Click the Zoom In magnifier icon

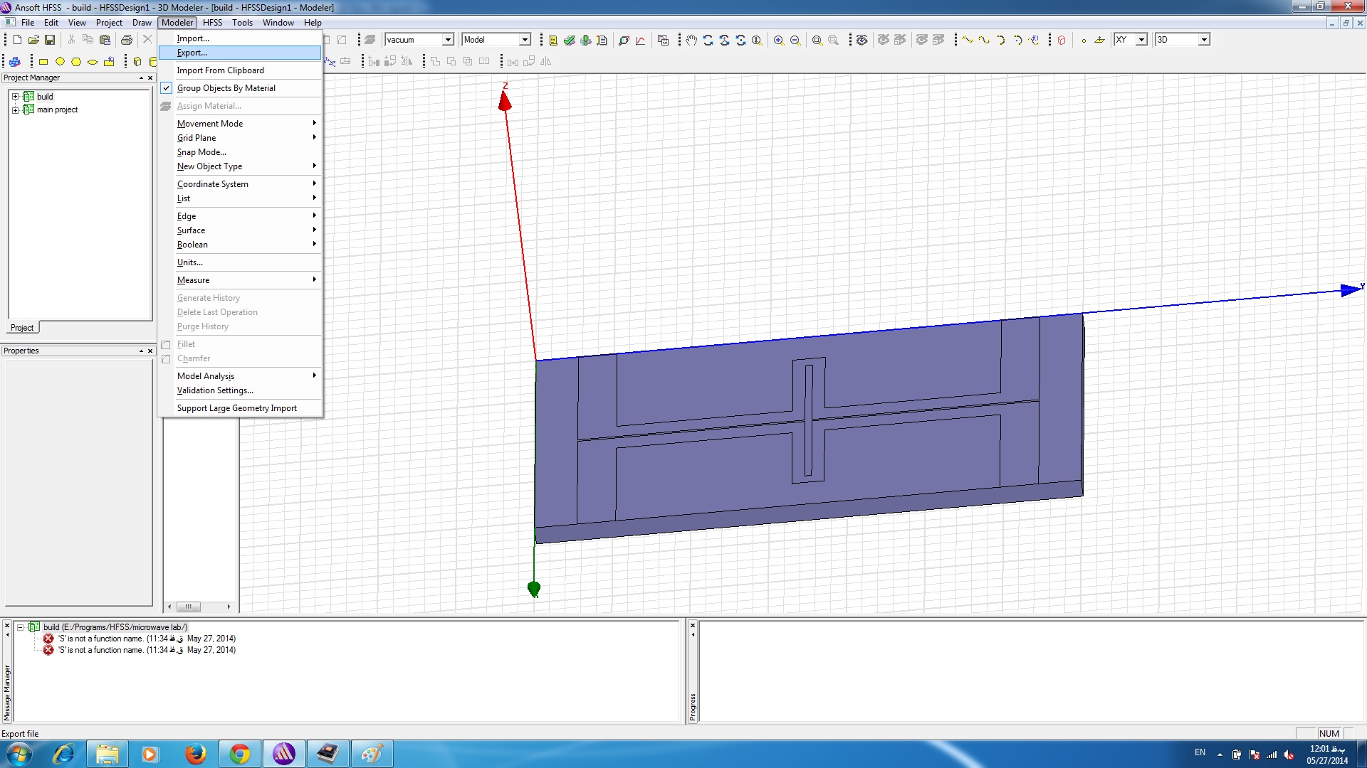779,41
